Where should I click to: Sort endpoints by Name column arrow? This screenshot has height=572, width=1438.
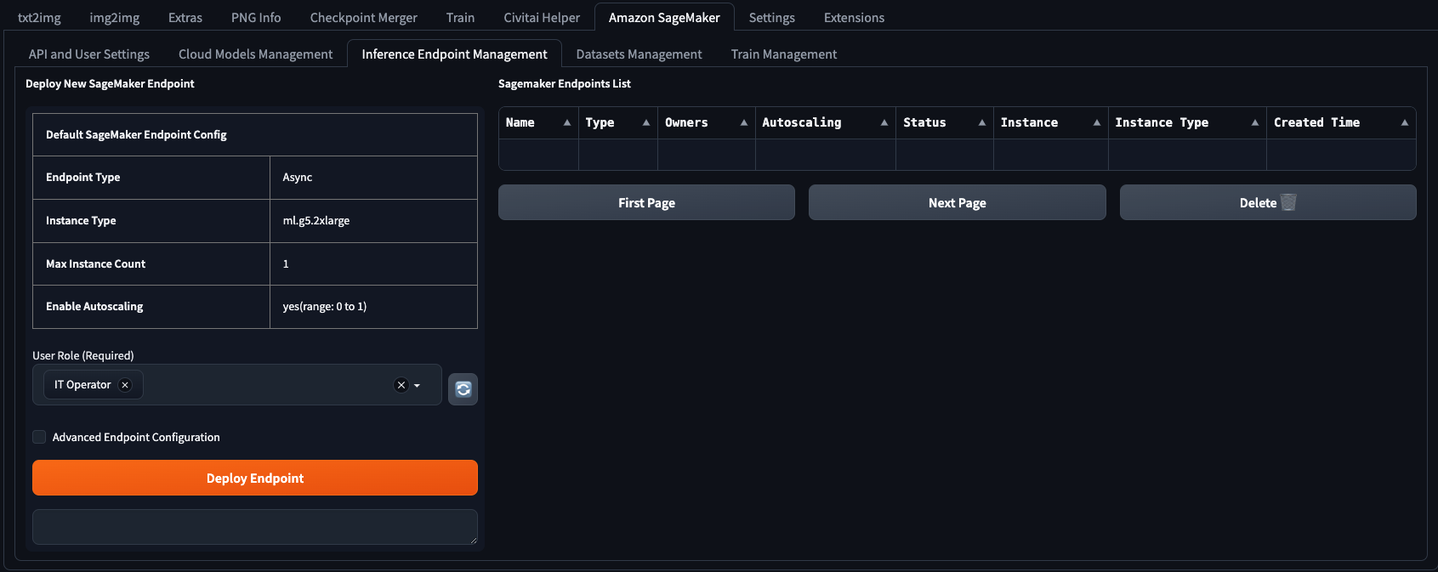point(567,122)
